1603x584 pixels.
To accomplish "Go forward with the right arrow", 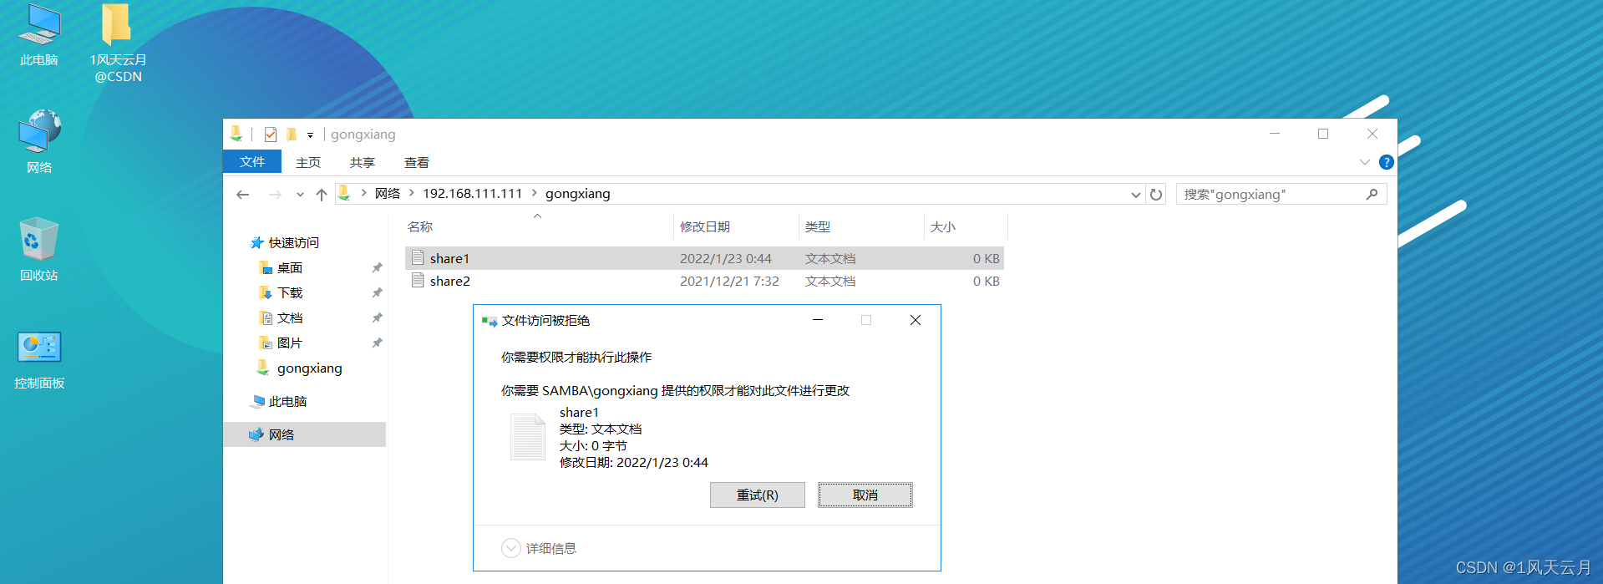I will coord(275,195).
